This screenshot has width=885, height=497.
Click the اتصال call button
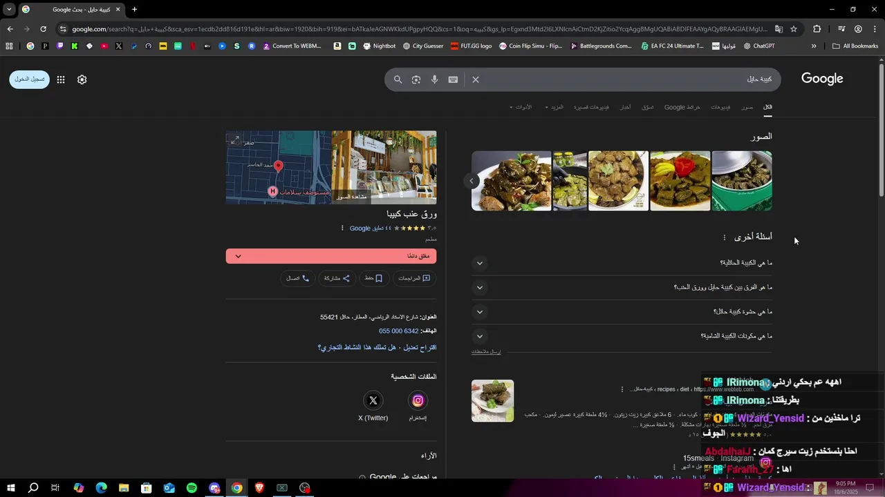298,278
